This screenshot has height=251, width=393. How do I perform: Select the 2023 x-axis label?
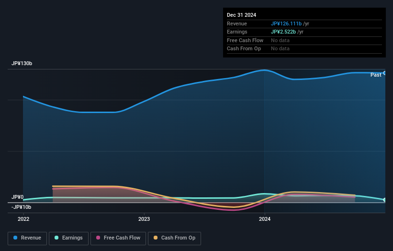click(144, 219)
